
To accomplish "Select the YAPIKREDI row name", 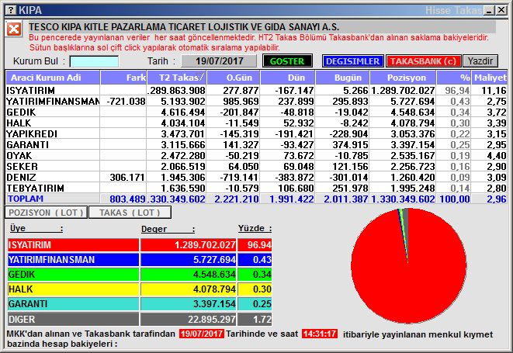I will pos(32,133).
